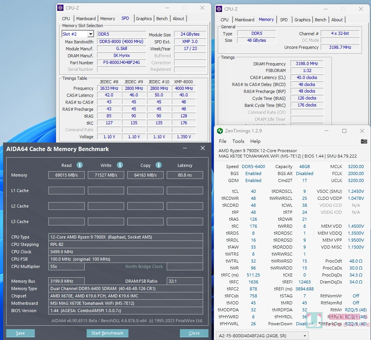
Task: Click the BIOS Version 1.44 field in AIDA64
Action: pyautogui.click(x=126, y=311)
